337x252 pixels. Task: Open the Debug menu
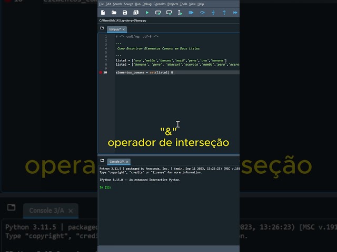(147, 4)
